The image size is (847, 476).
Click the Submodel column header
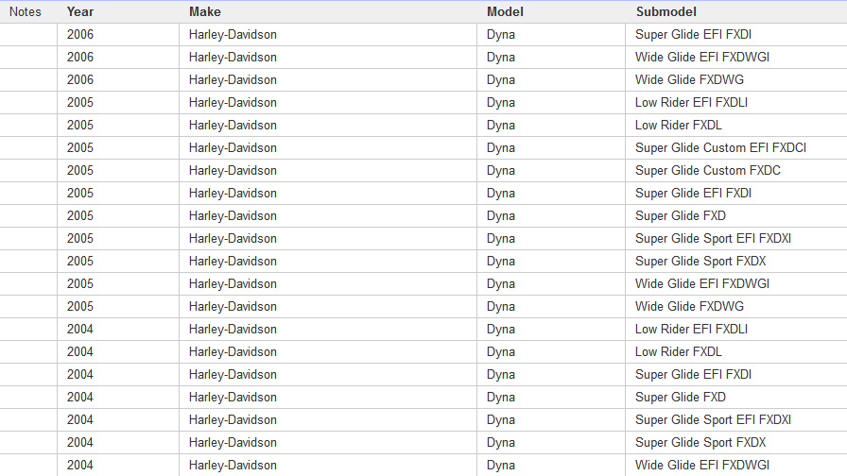pyautogui.click(x=665, y=12)
